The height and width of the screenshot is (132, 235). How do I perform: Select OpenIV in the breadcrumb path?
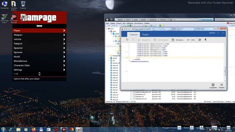[x=120, y=19]
